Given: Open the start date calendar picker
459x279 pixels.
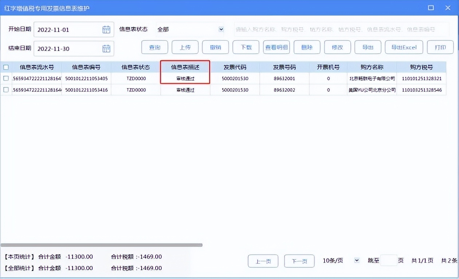Looking at the screenshot, I should click(x=106, y=30).
